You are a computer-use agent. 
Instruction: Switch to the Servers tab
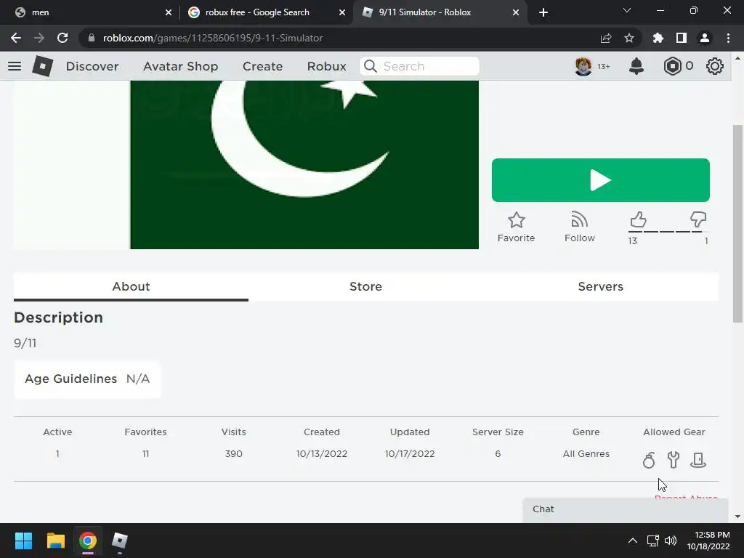[601, 286]
